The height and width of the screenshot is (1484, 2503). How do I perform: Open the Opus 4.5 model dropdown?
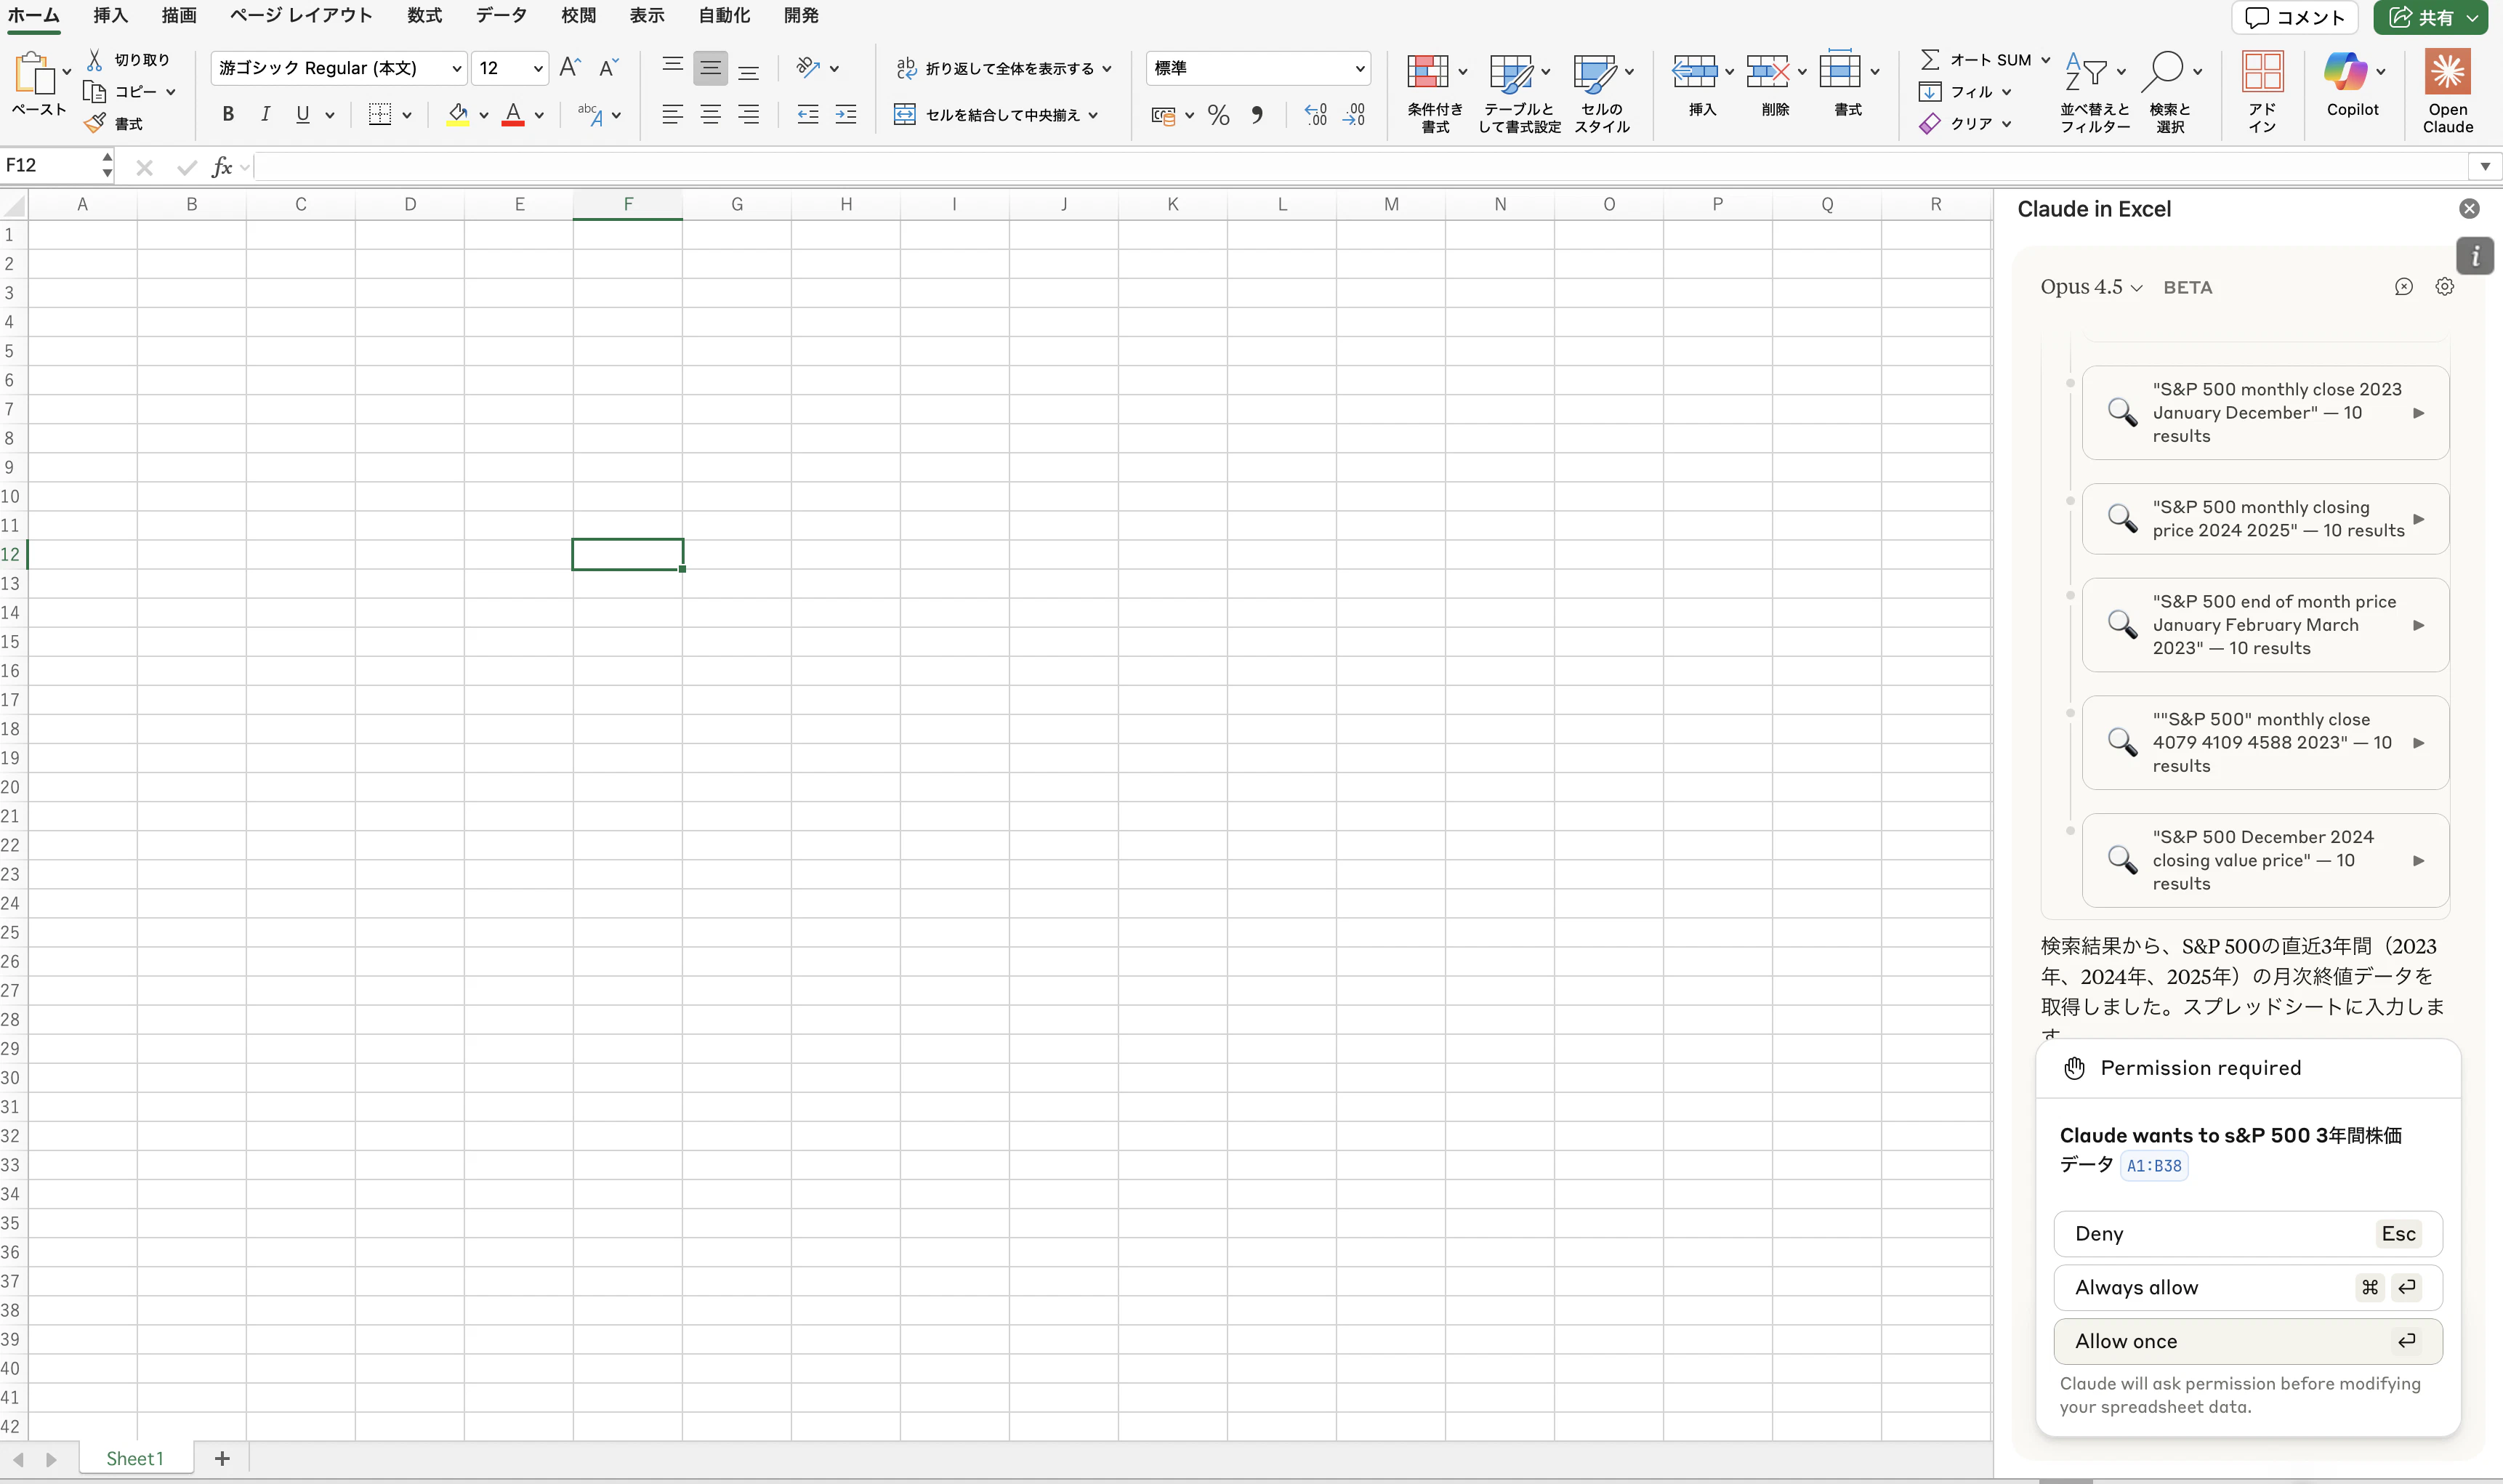[x=2089, y=287]
